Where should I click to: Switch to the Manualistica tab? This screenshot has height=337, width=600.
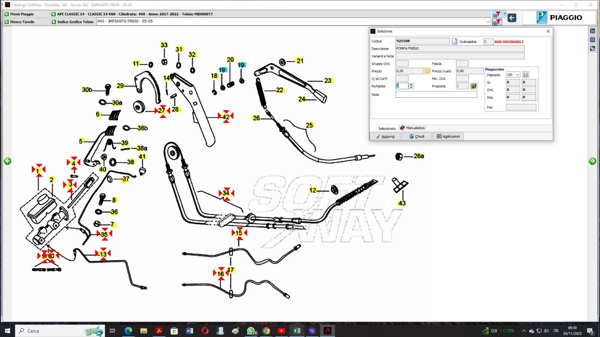point(412,128)
